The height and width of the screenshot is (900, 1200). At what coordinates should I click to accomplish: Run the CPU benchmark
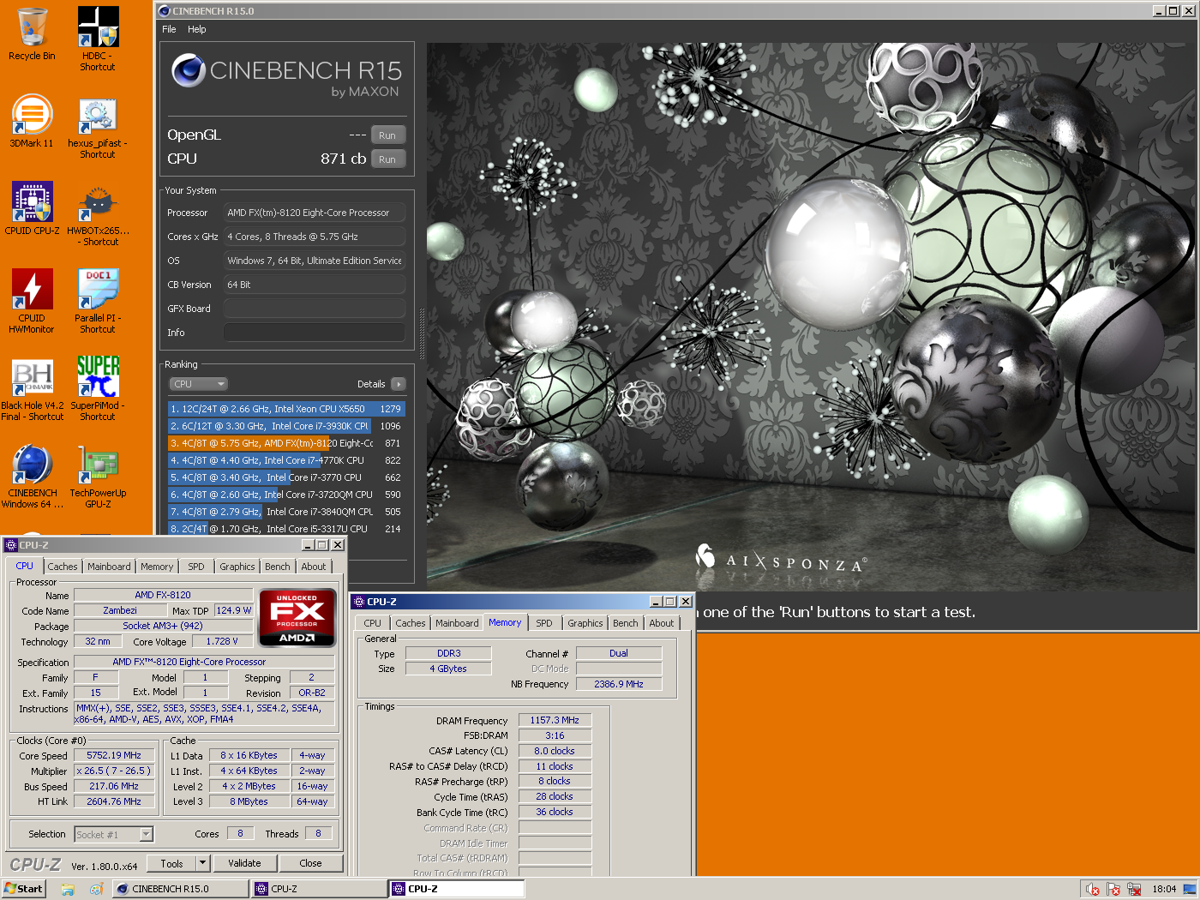click(x=387, y=159)
